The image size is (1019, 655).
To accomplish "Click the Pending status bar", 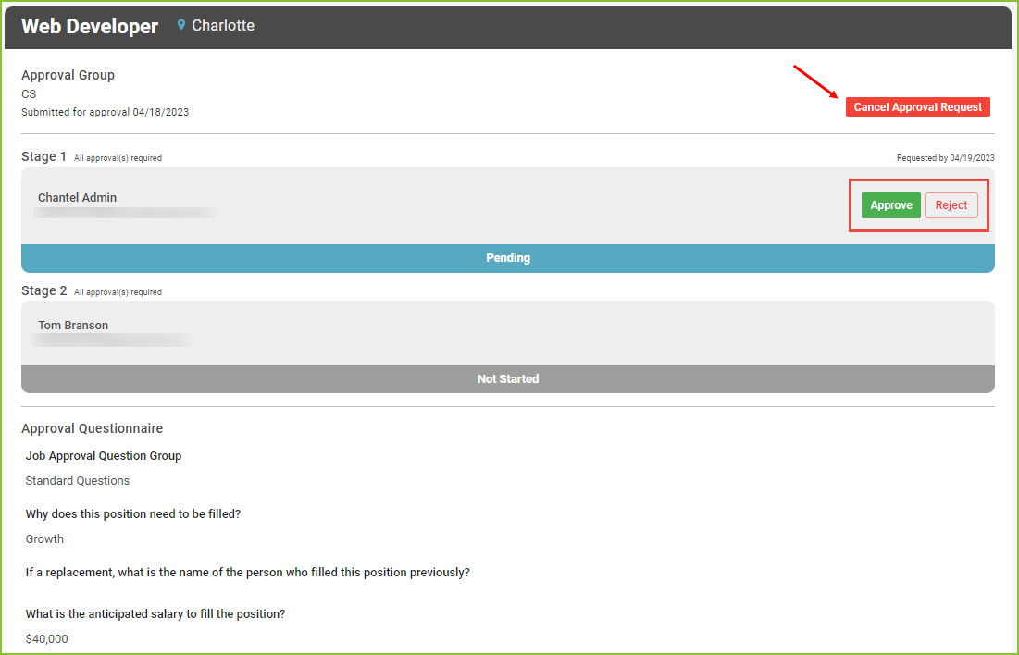I will tap(507, 258).
